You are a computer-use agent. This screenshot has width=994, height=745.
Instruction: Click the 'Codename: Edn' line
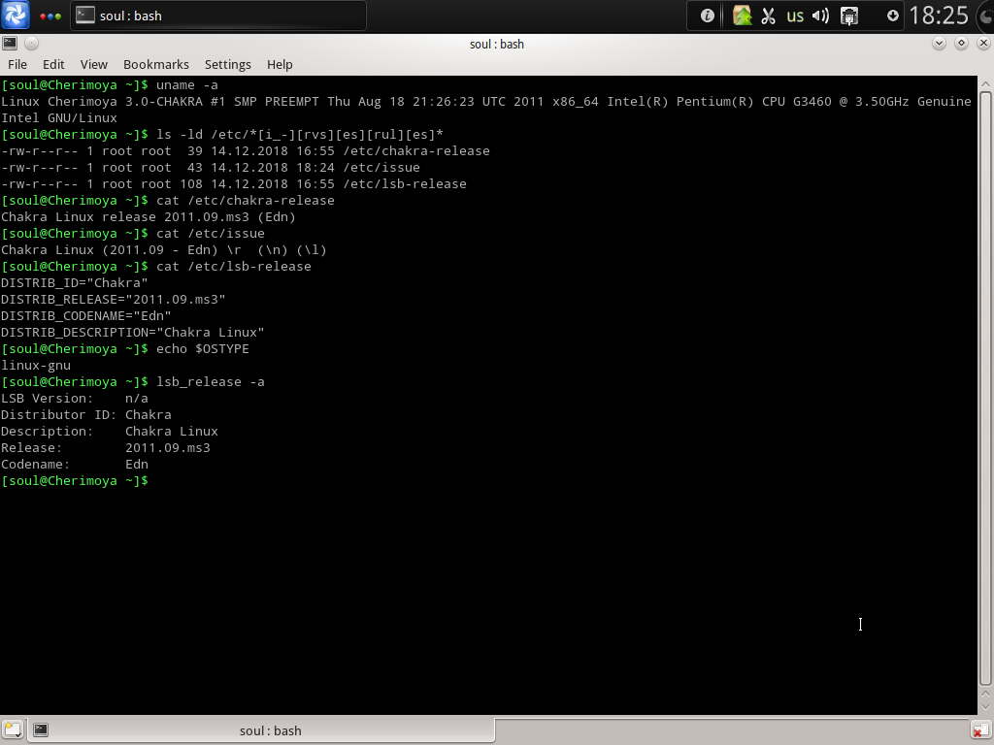click(x=74, y=464)
